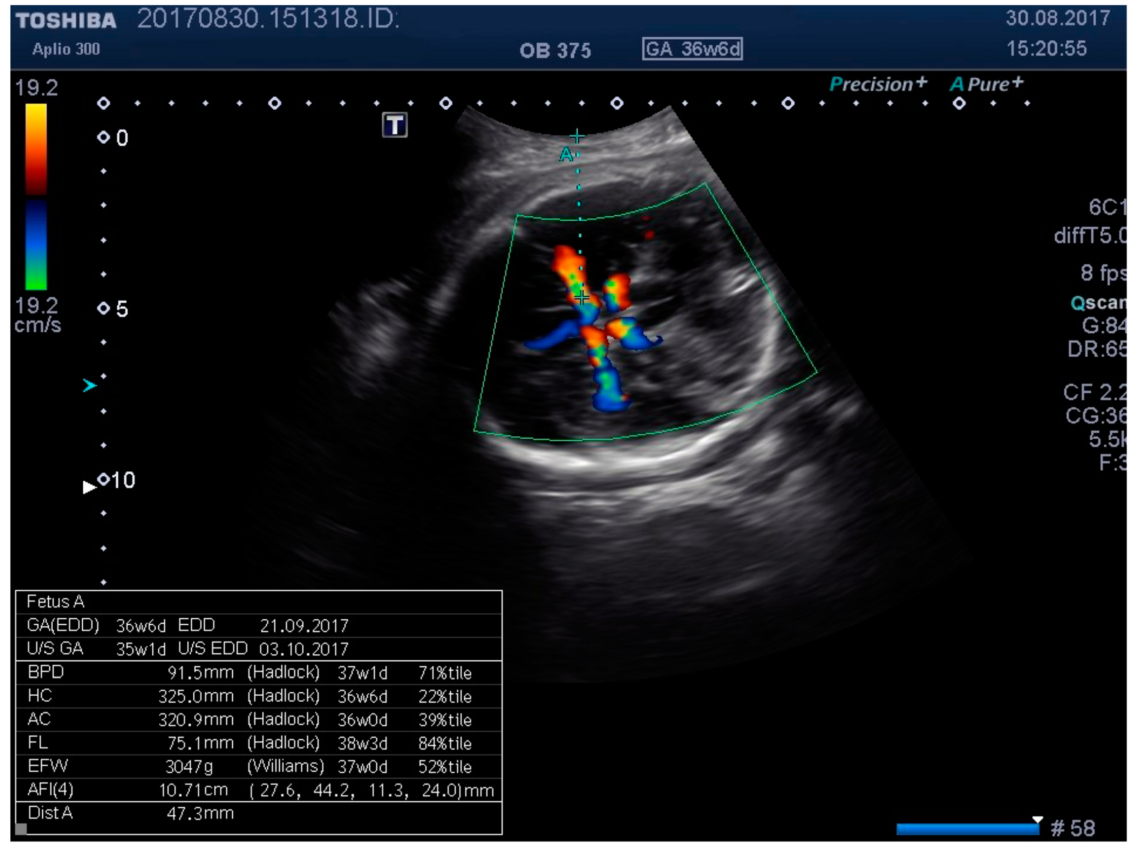Click the GA 36w6d boxed field

coord(692,49)
